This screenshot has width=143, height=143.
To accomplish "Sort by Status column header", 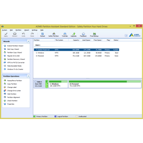I will click(x=115, y=40).
